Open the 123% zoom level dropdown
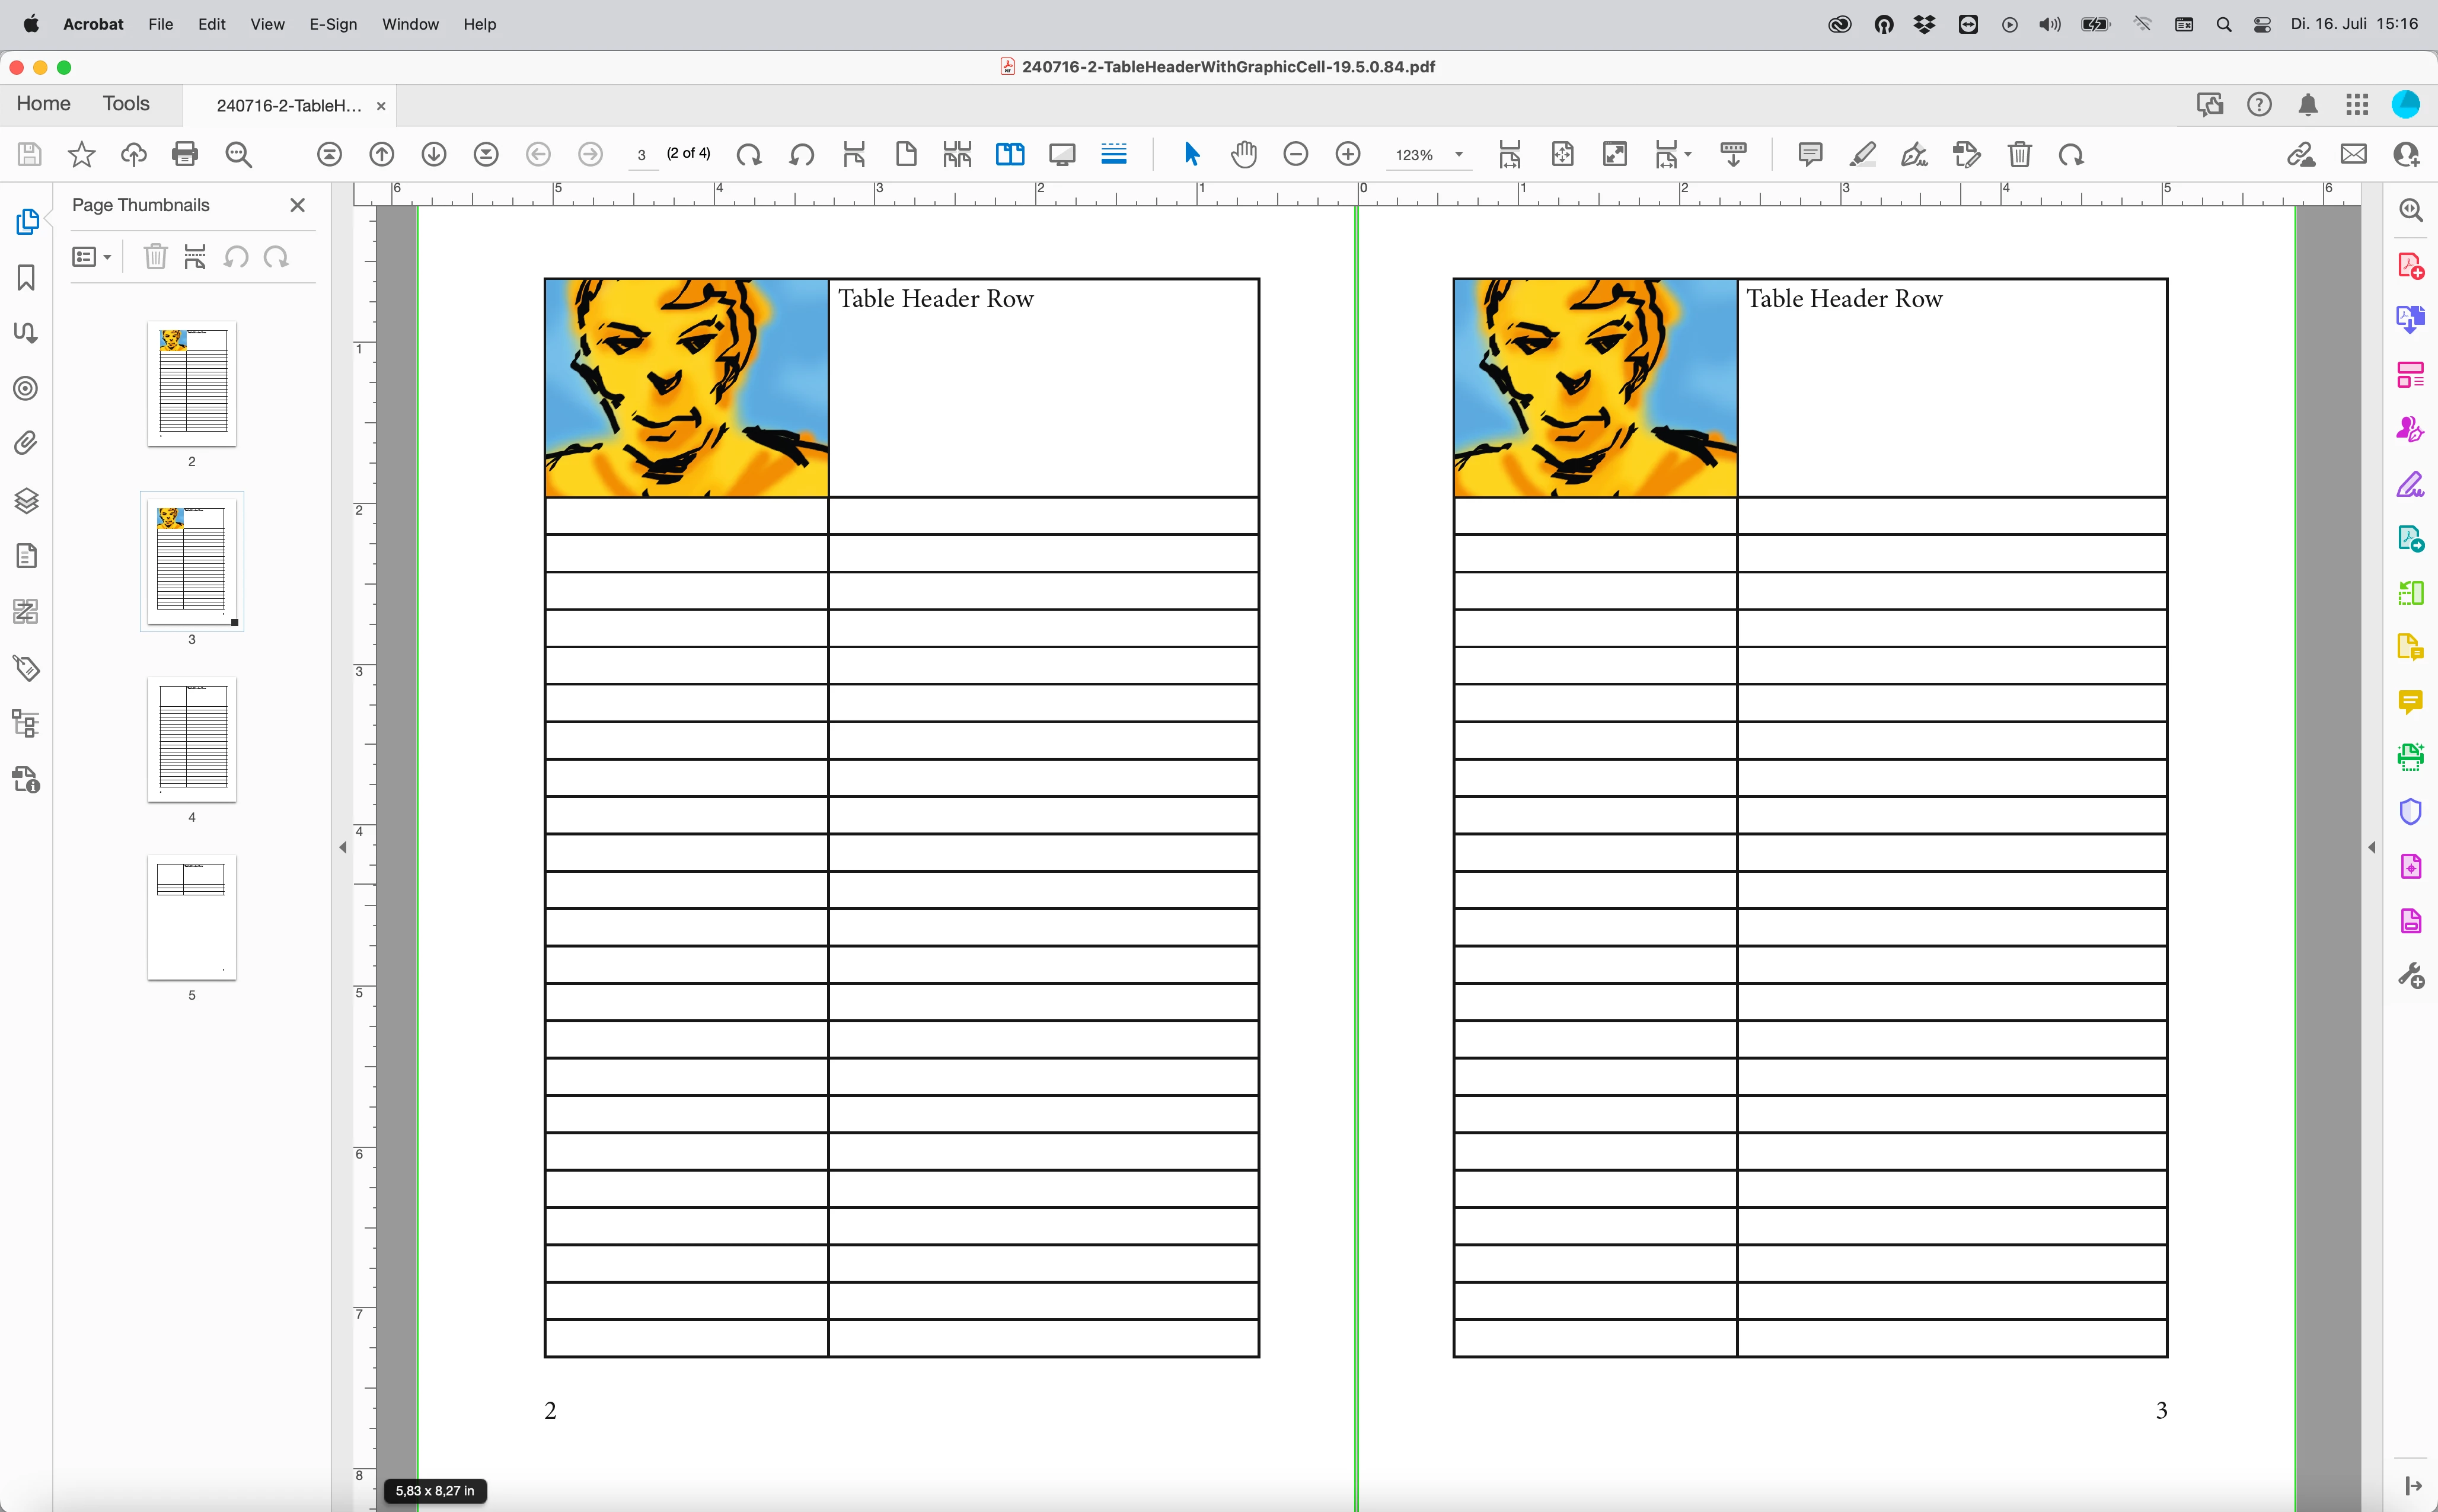The image size is (2438, 1512). [x=1458, y=155]
